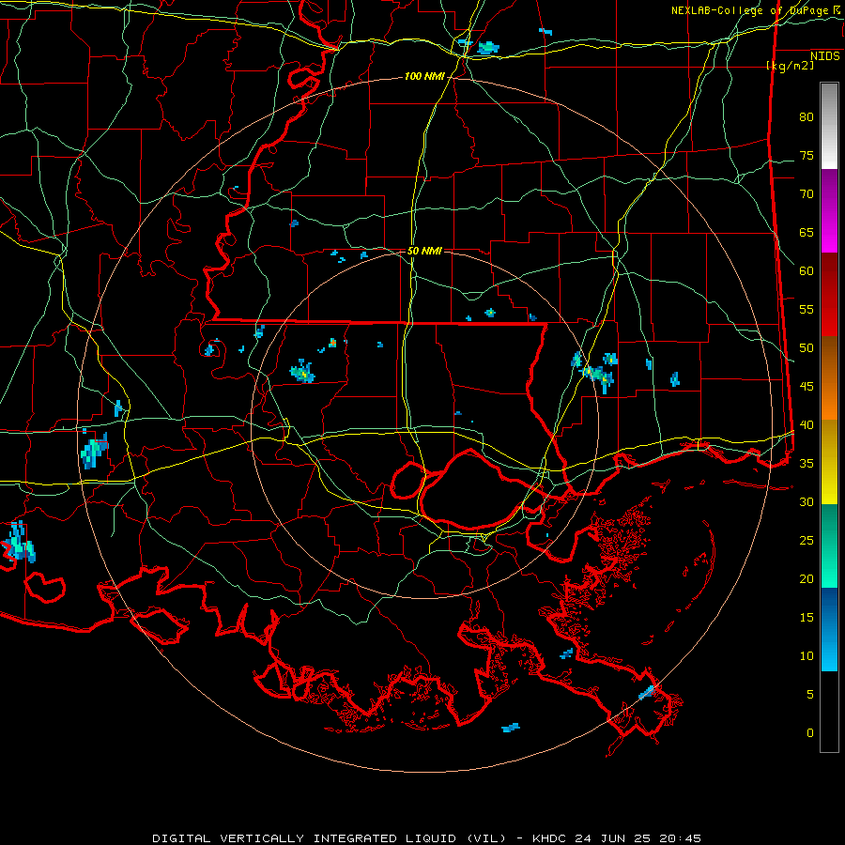Click scale value 45 on the legend
The width and height of the screenshot is (845, 845).
pos(807,387)
